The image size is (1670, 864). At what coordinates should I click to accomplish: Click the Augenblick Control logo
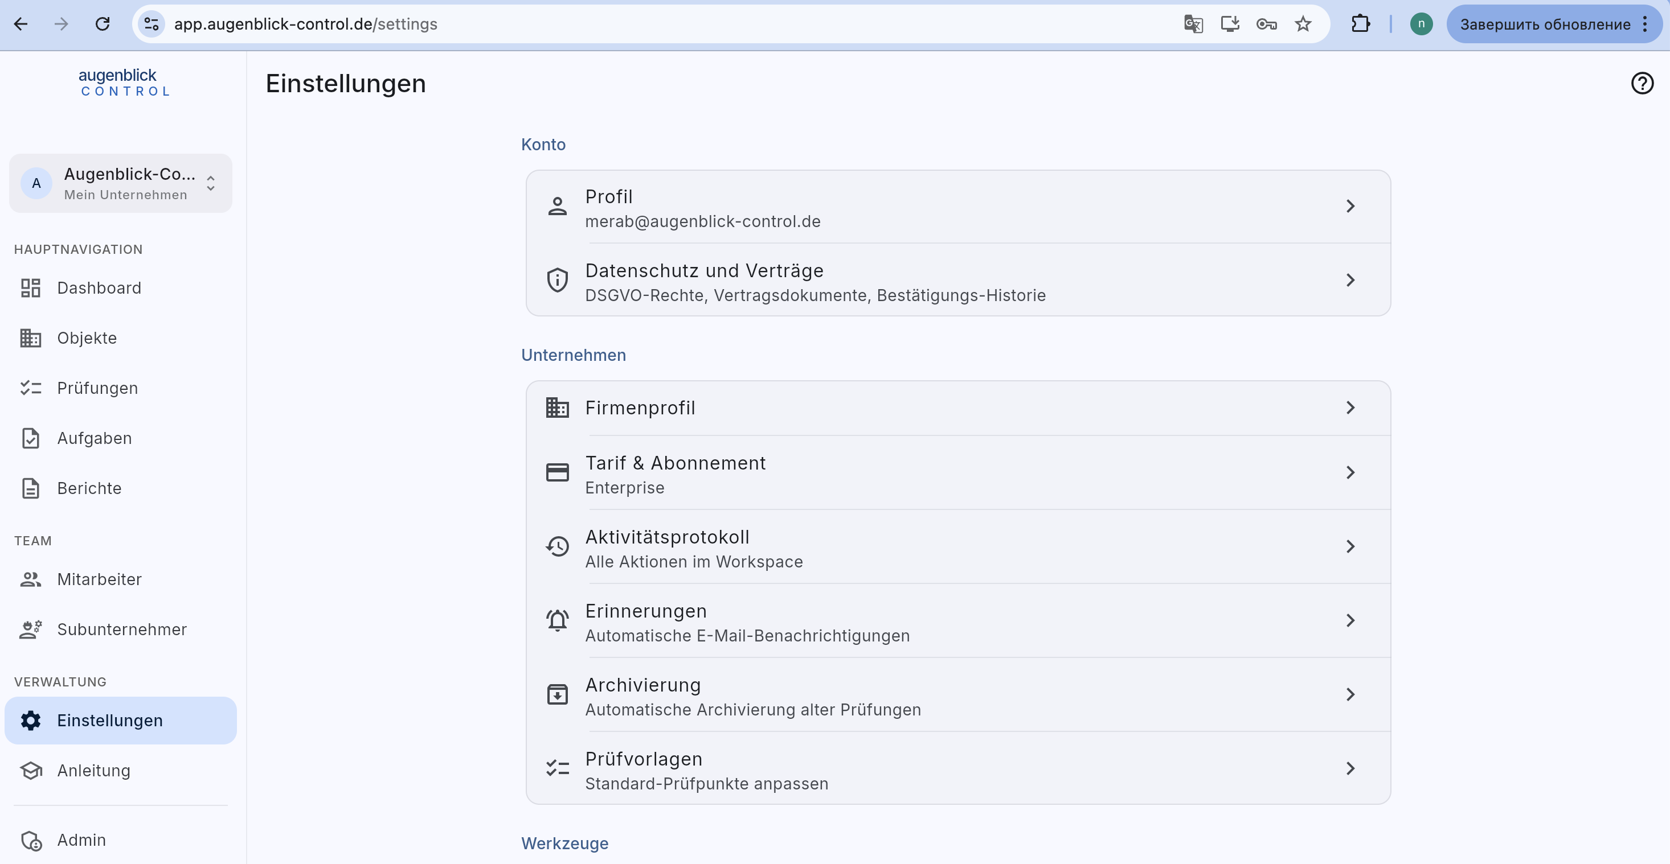pyautogui.click(x=125, y=83)
